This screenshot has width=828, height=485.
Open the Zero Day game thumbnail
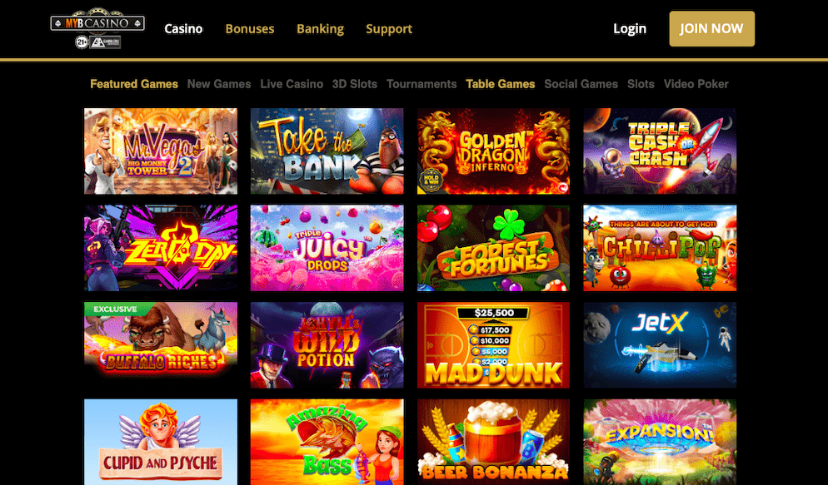pyautogui.click(x=161, y=248)
